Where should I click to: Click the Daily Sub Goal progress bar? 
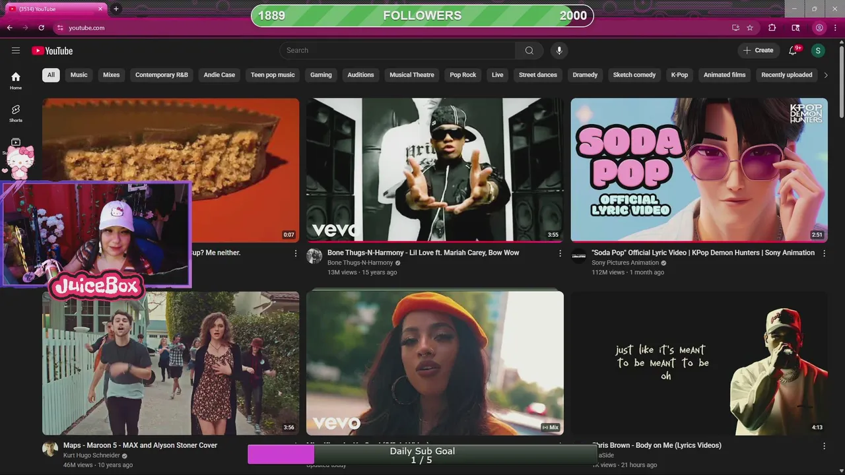click(x=422, y=455)
